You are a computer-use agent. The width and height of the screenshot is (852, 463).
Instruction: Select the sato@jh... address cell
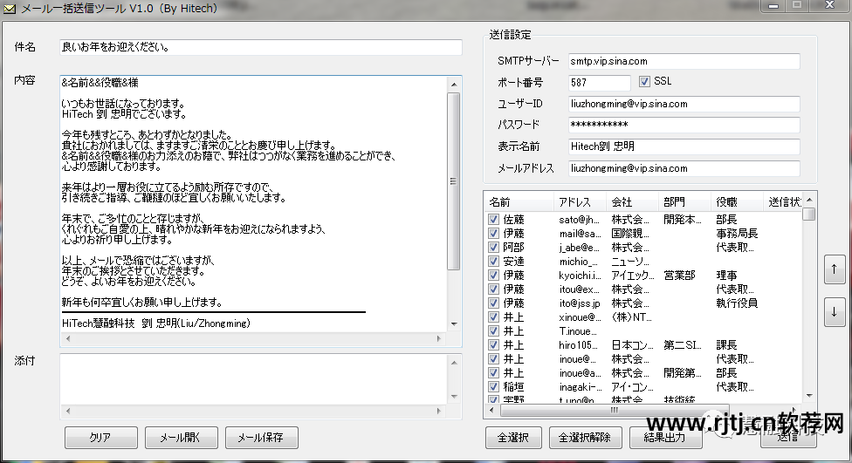580,219
